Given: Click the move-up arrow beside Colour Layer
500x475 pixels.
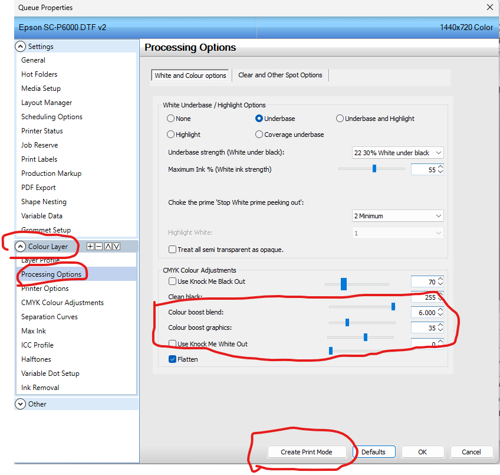Looking at the screenshot, I should pos(108,246).
